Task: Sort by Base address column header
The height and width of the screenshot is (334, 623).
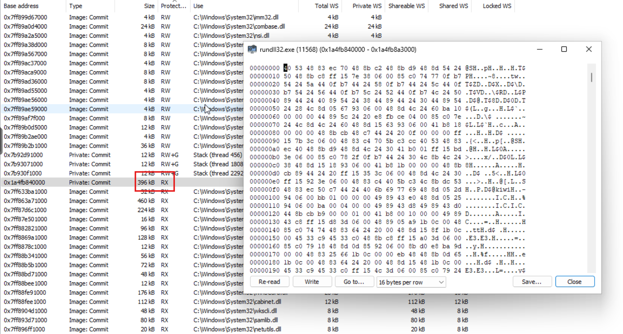Action: click(21, 6)
